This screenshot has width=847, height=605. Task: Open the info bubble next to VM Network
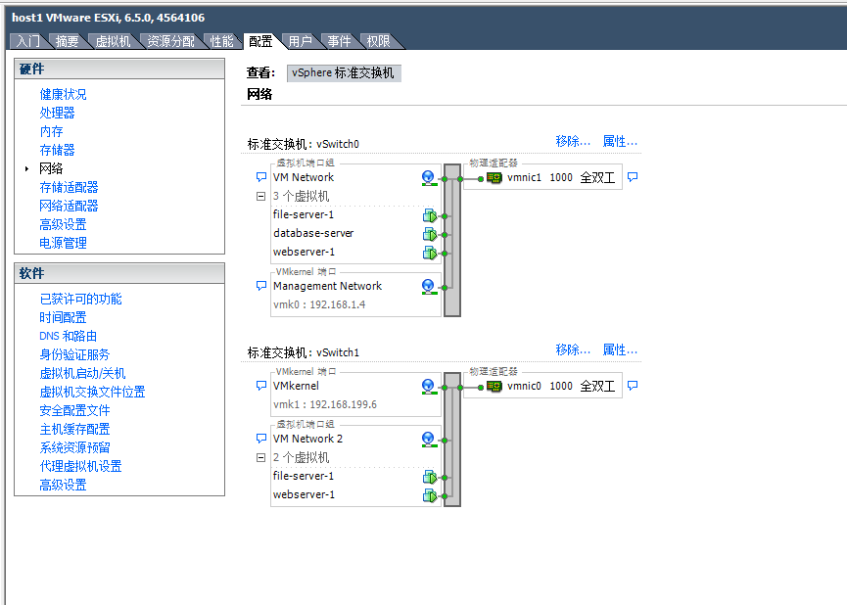tap(260, 177)
